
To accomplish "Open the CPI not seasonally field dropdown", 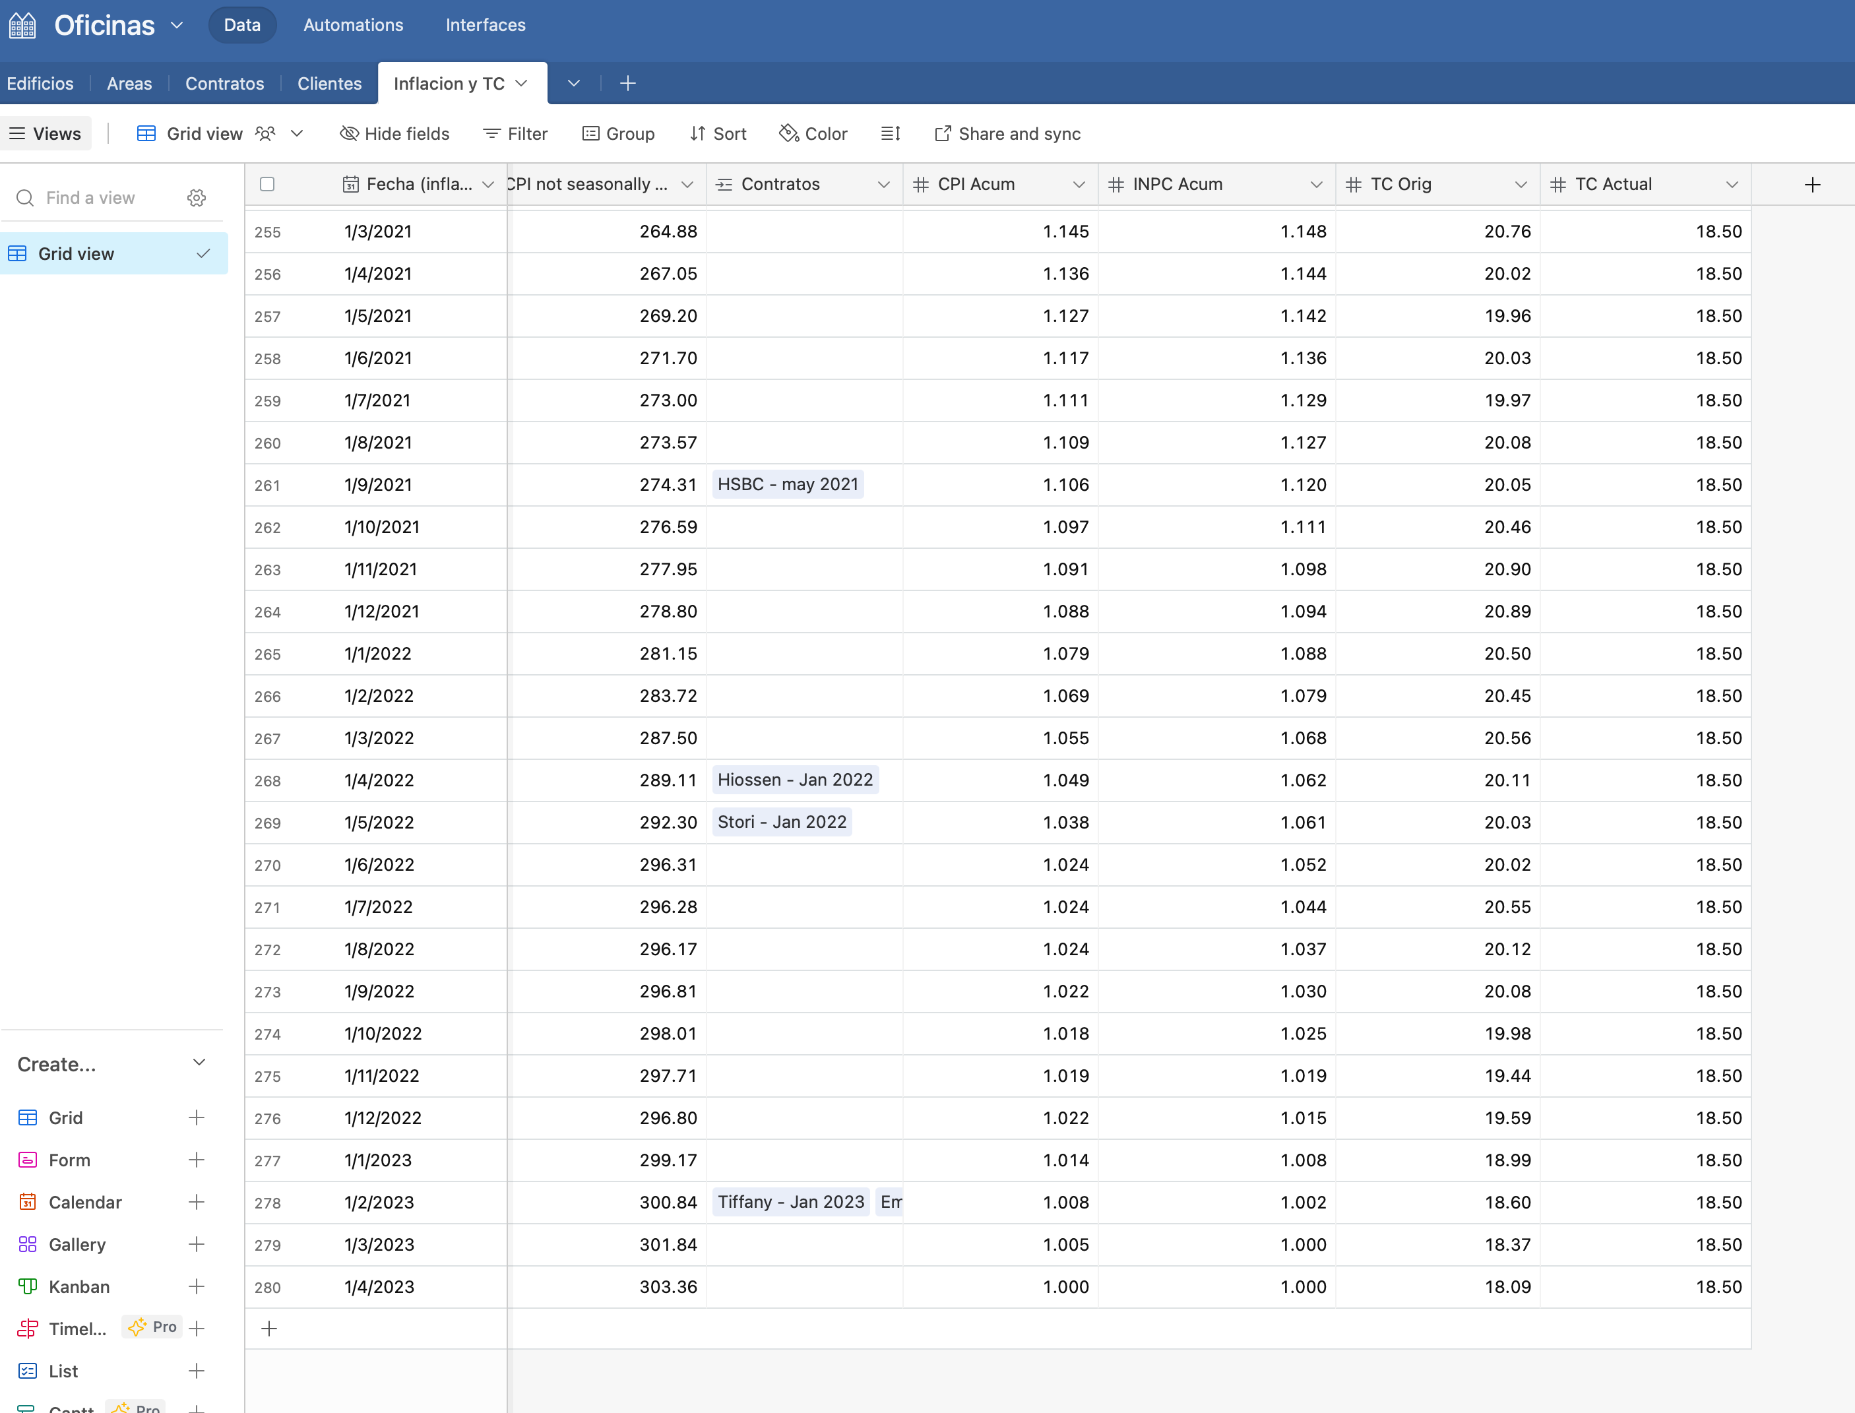I will point(687,184).
